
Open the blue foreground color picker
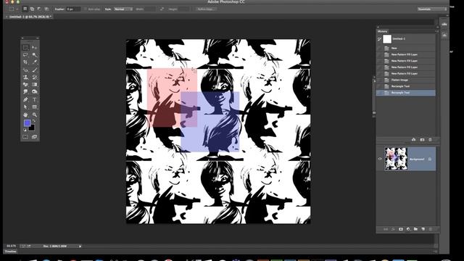(x=27, y=123)
